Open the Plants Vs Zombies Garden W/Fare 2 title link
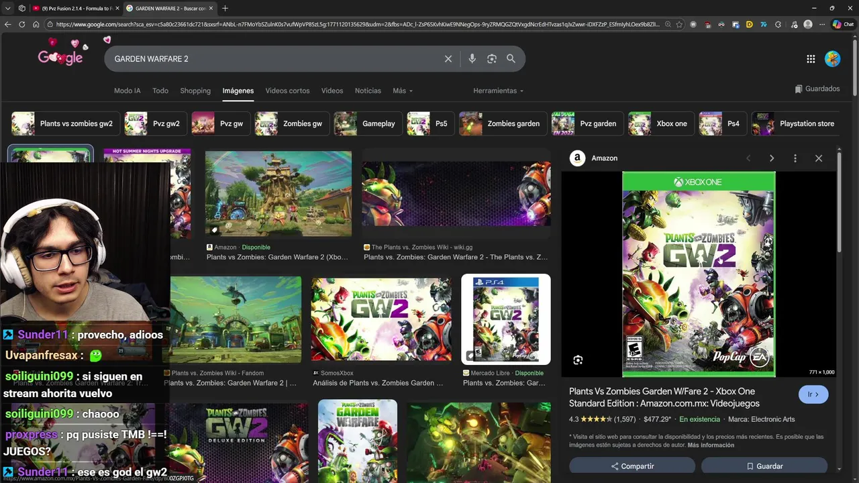Image resolution: width=859 pixels, height=483 pixels. pos(664,397)
